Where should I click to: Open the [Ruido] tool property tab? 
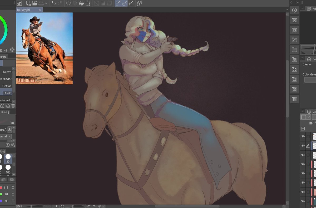coord(4,112)
